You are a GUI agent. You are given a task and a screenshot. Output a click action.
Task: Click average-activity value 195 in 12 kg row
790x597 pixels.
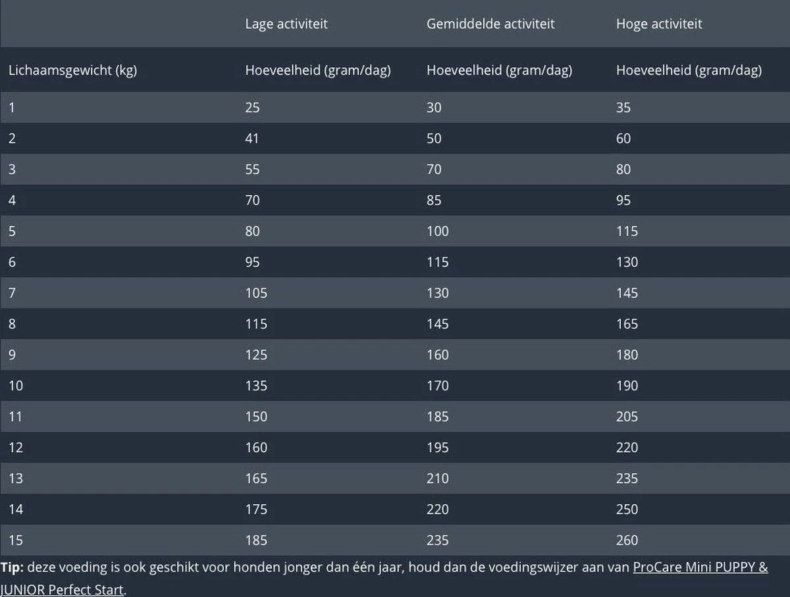438,448
